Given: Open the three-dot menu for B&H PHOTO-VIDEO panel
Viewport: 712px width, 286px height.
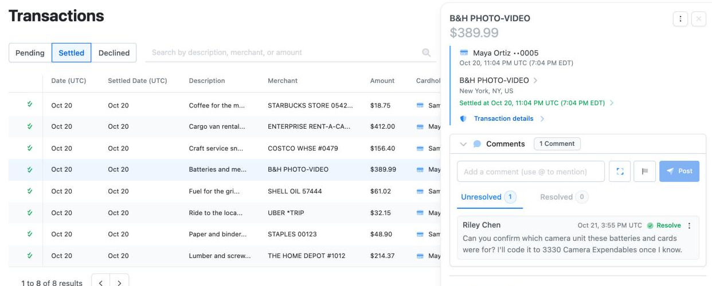Looking at the screenshot, I should [680, 19].
